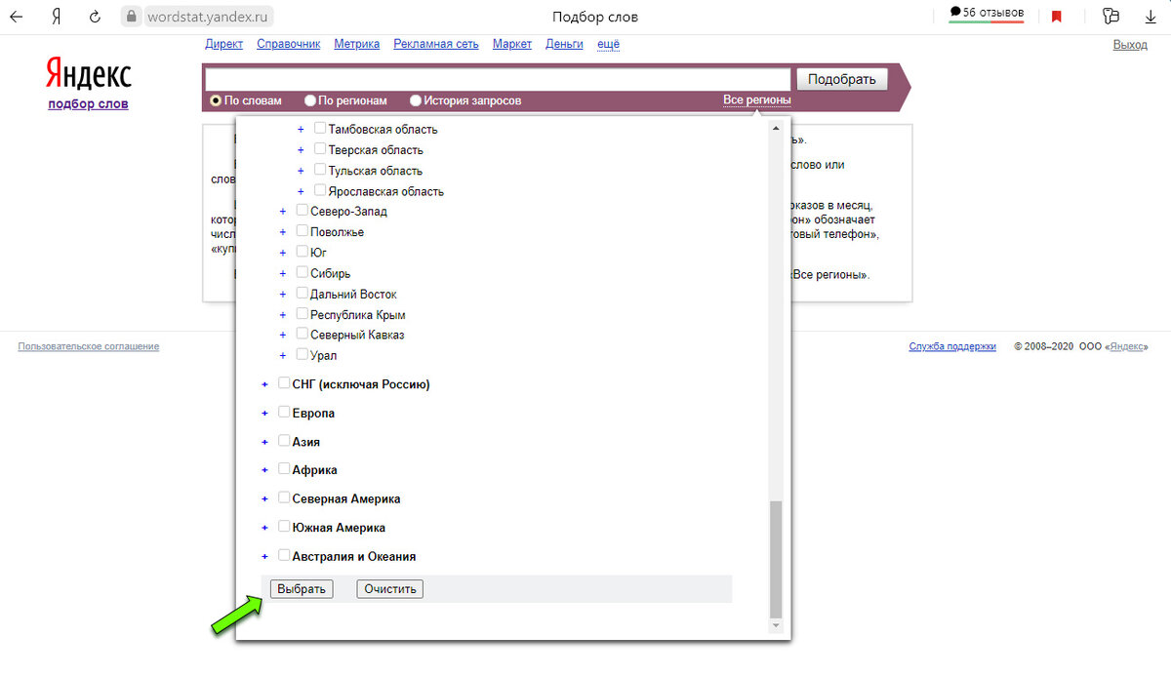
Task: Expand the Азия node
Action: pos(264,442)
